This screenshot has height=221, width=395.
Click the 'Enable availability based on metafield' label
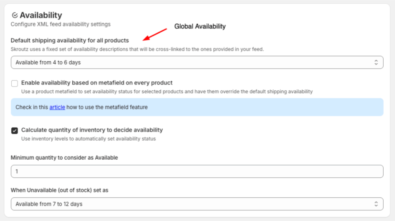[97, 83]
